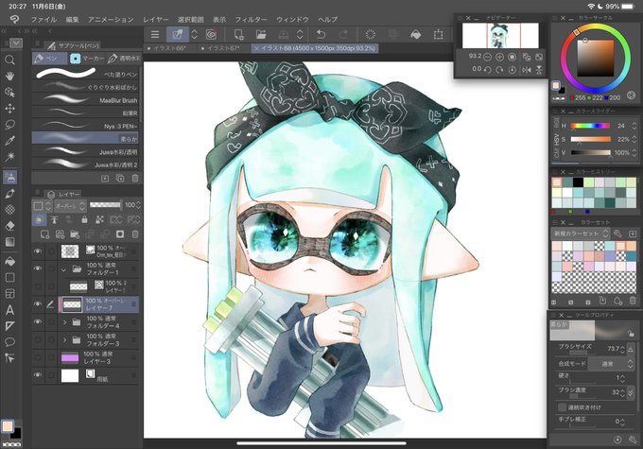The image size is (643, 449).
Task: Hide the 用紙 paper layer
Action: click(x=38, y=374)
